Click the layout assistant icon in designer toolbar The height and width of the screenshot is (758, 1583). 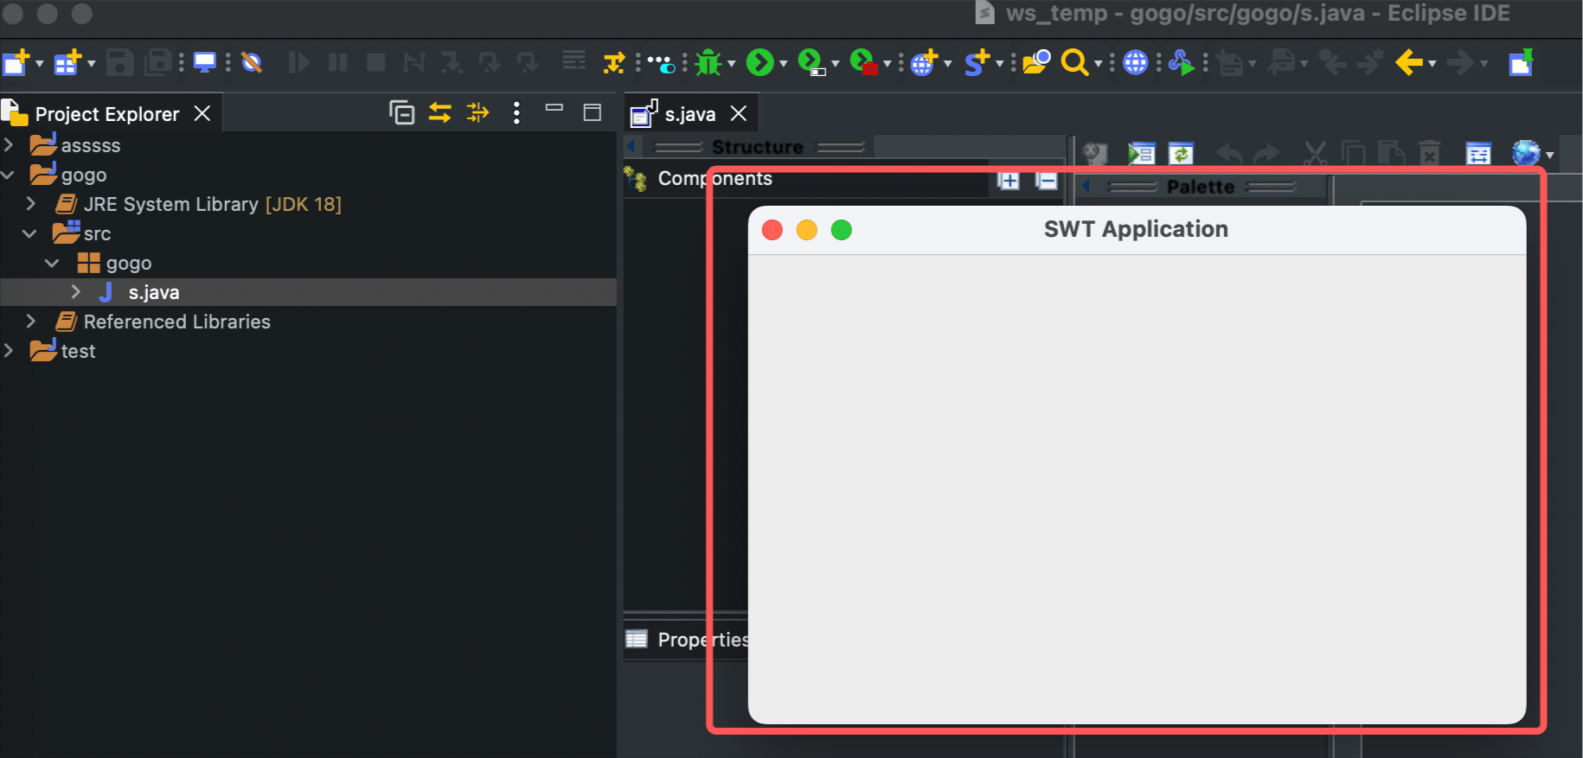pos(1478,154)
